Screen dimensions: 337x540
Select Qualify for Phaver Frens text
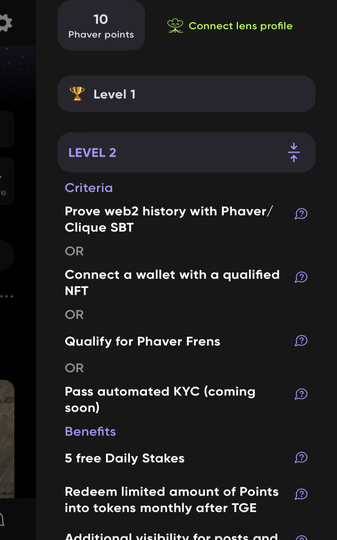(142, 342)
